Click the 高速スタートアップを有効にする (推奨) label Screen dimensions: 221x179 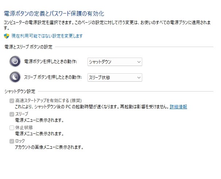(x=49, y=101)
